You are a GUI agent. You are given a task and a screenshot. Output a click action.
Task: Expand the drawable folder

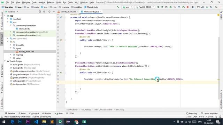(x=10, y=45)
